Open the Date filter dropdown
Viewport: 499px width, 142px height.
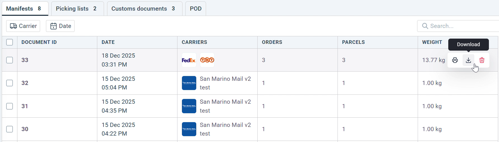pyautogui.click(x=60, y=26)
